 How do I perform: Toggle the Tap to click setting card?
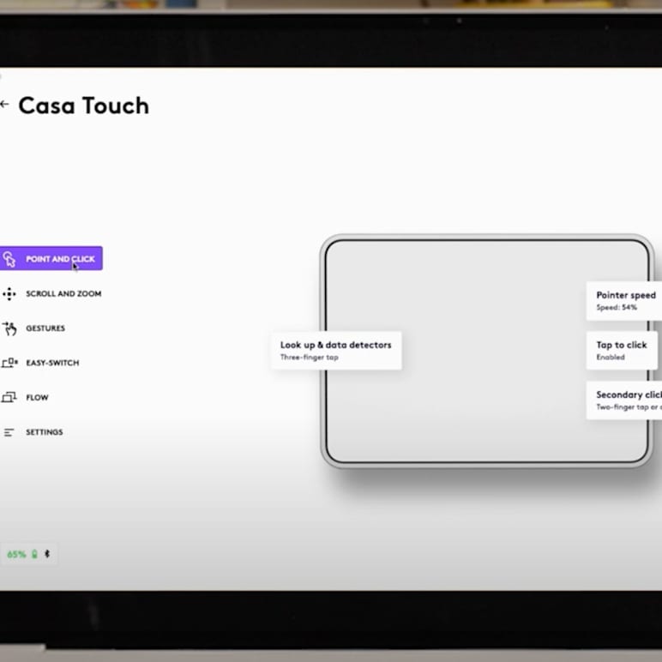tap(623, 350)
